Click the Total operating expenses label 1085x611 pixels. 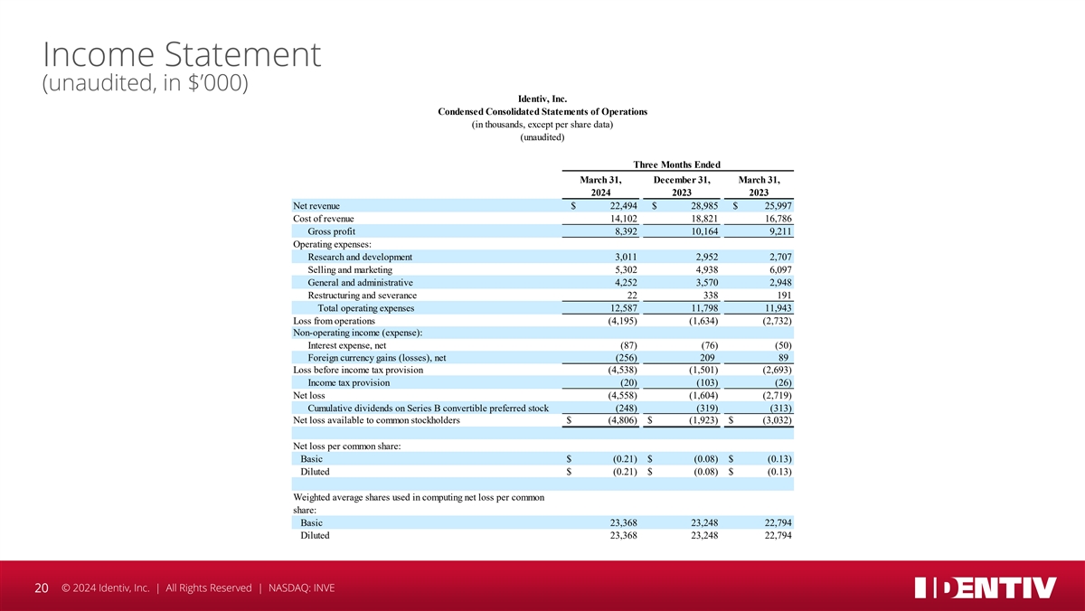(x=366, y=307)
